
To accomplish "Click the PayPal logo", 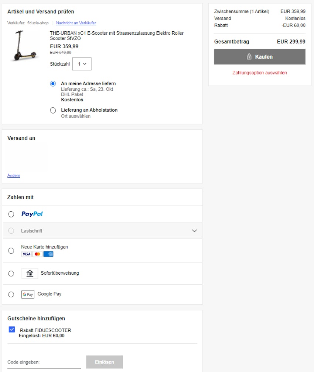I will tap(32, 214).
